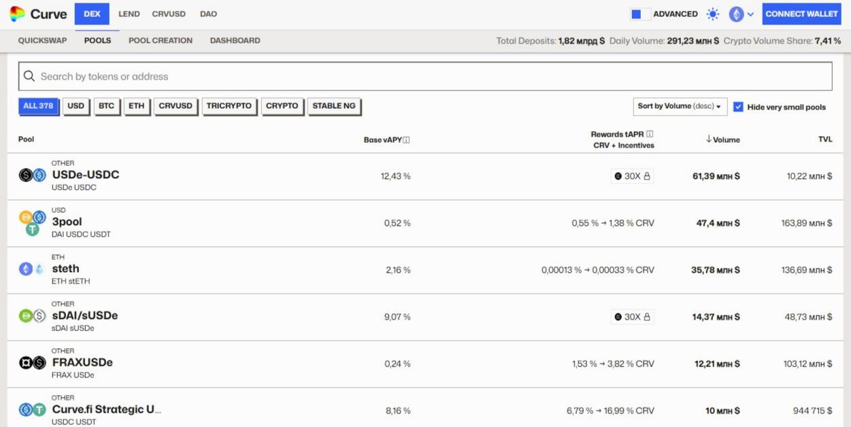Click the sDAI/sUSDe pool token icons
Screen dimensions: 851x427
[x=32, y=315]
